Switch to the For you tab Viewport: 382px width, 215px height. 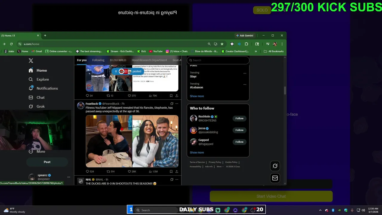(82, 60)
